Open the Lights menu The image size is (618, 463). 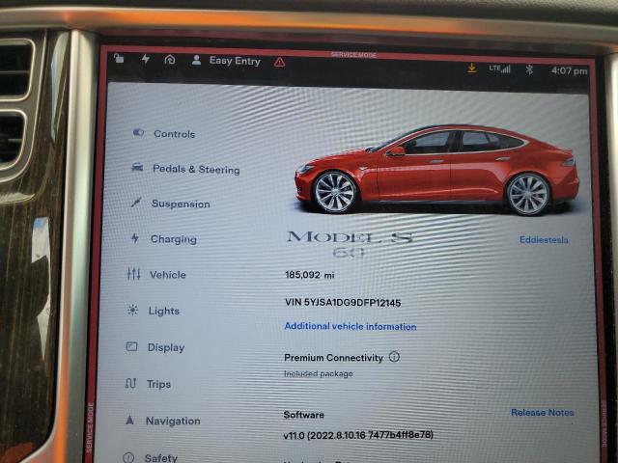click(x=163, y=311)
